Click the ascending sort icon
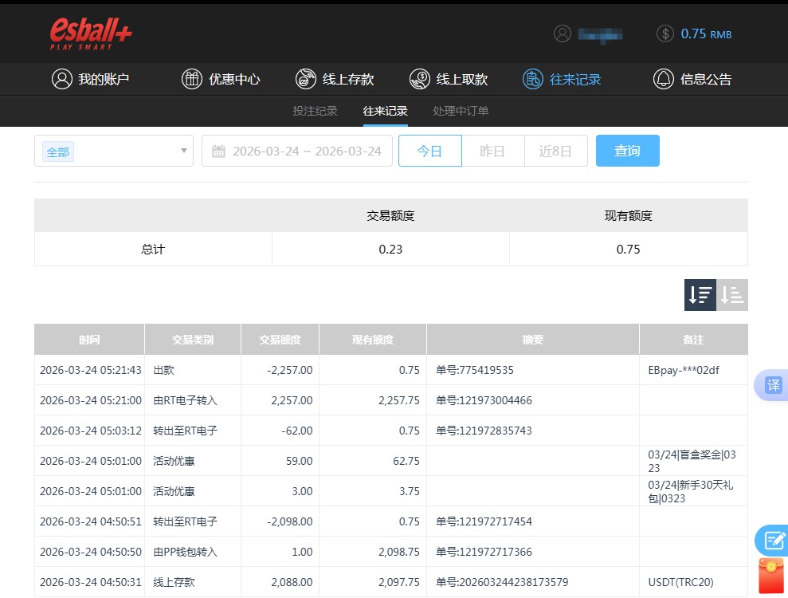This screenshot has height=598, width=788. [731, 295]
